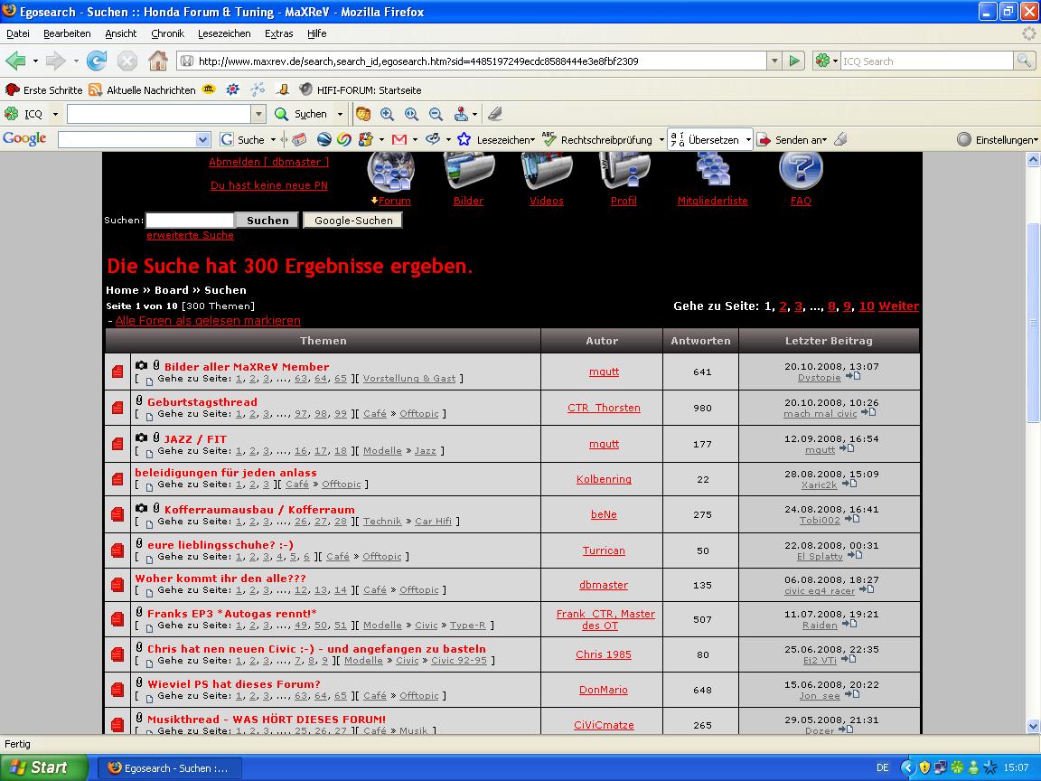Click the ICQ Search magnifier button
Screen dimensions: 1041x781
(1024, 61)
